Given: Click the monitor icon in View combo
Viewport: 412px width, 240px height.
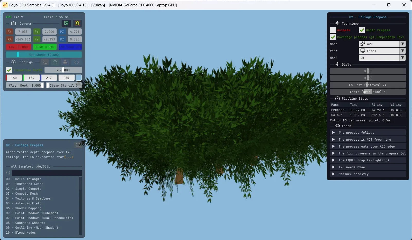Looking at the screenshot, I should coord(363,51).
